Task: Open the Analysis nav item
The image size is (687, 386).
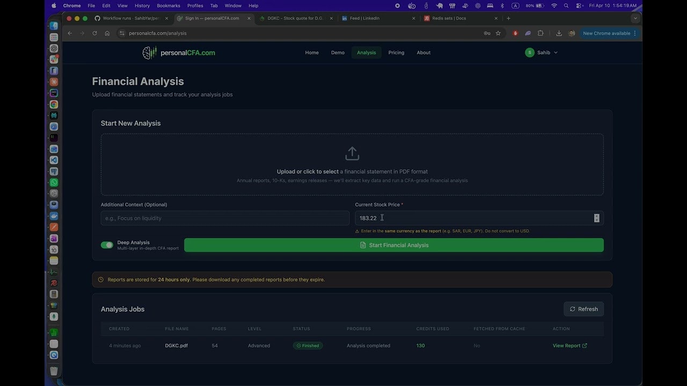Action: coord(367,53)
